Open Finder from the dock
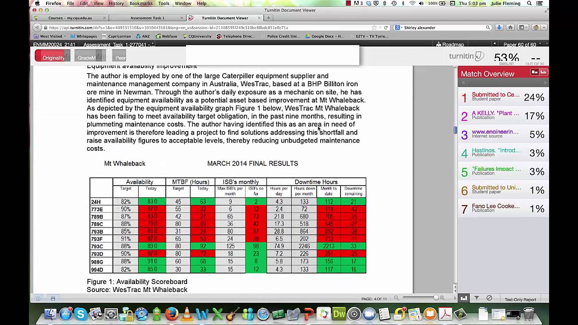 coord(51,314)
